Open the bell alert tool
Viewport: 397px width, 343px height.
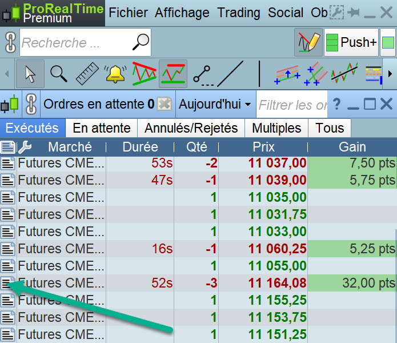pyautogui.click(x=115, y=74)
